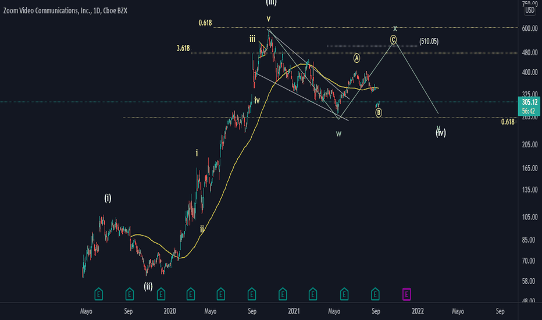Select the (510.05) price target label
Screen dimensions: 542x320
point(429,41)
